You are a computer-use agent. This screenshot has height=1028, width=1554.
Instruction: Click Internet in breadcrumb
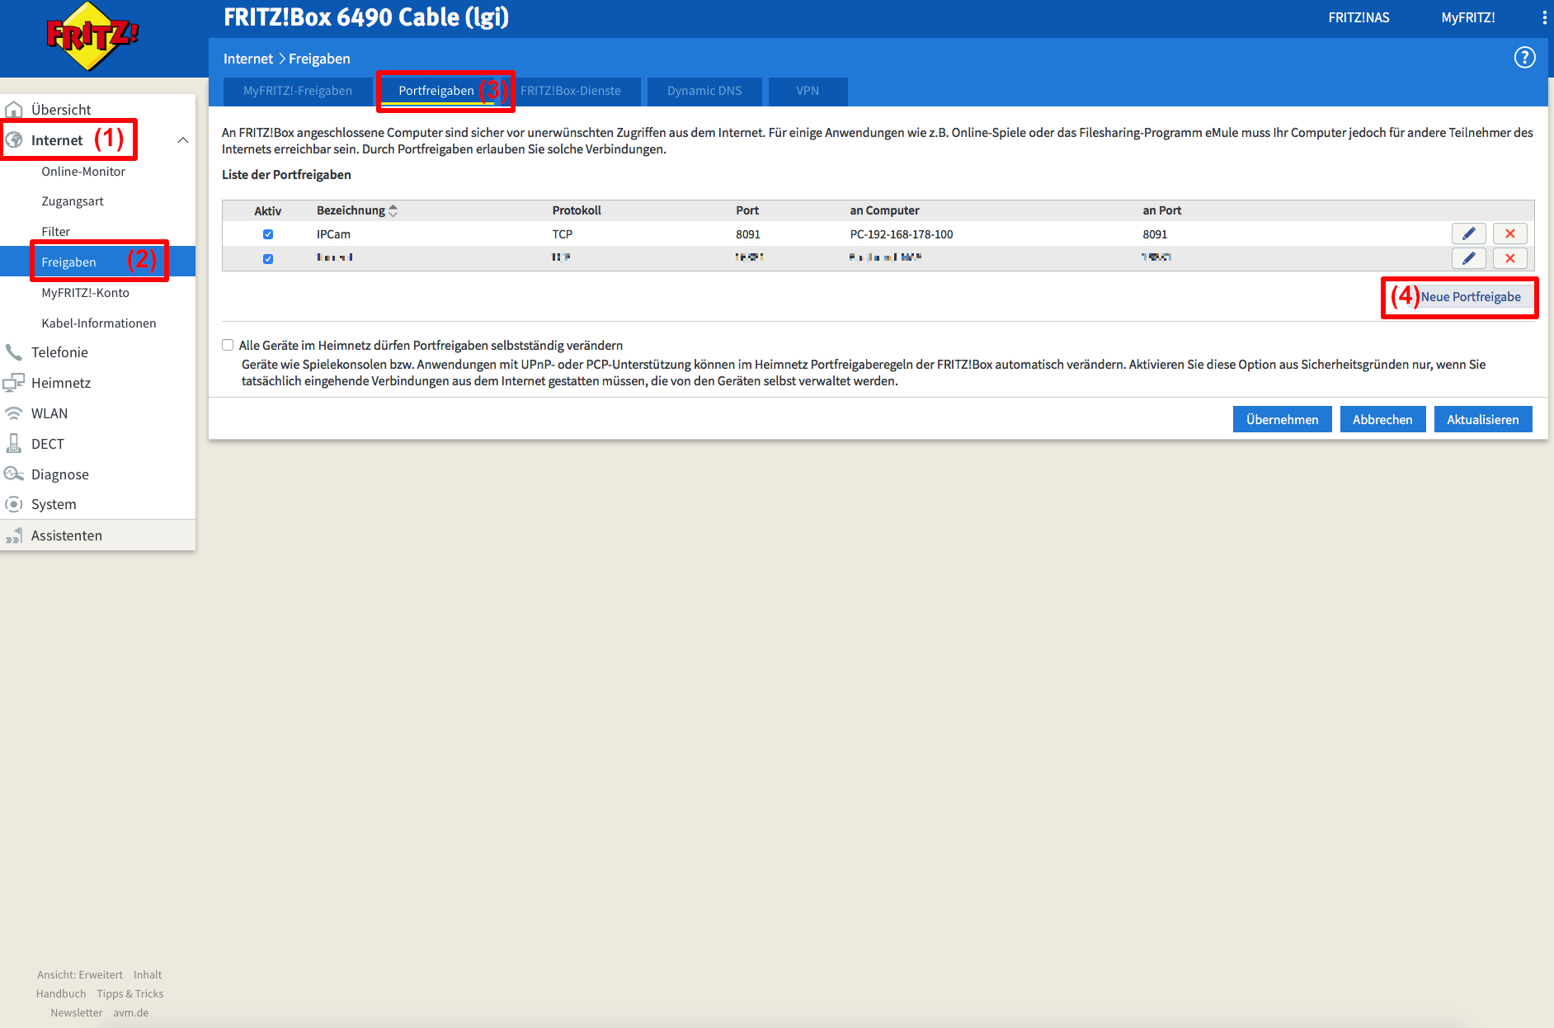pyautogui.click(x=247, y=59)
